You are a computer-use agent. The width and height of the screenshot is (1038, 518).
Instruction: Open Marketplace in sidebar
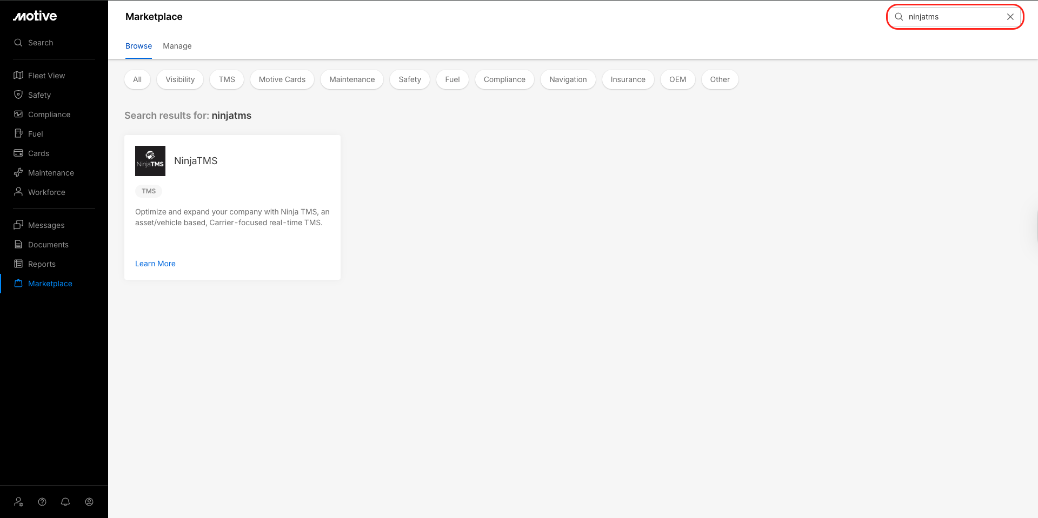50,284
